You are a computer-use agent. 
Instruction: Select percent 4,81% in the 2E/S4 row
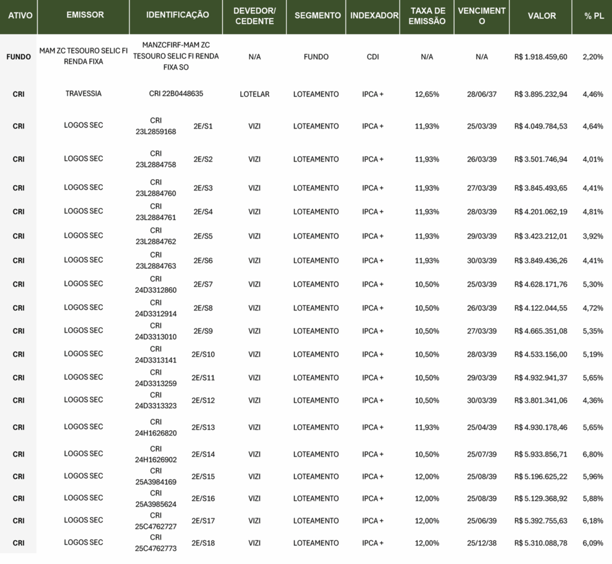coord(592,211)
